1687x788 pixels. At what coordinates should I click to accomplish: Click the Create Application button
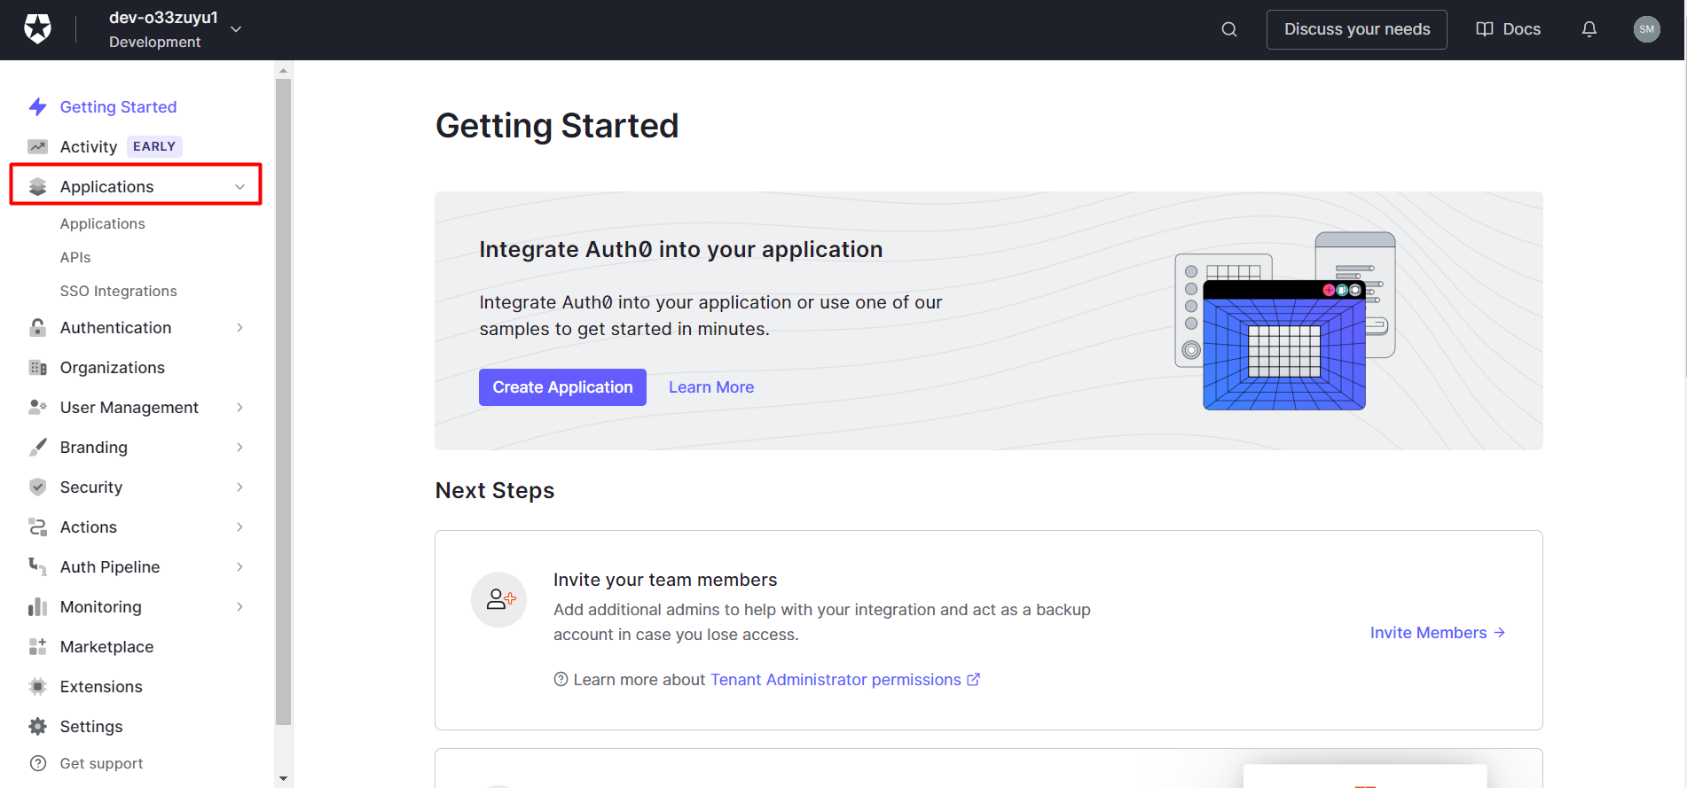point(562,387)
